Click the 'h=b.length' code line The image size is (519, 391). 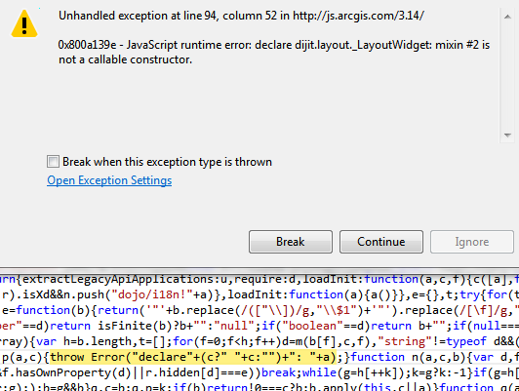(x=259, y=341)
